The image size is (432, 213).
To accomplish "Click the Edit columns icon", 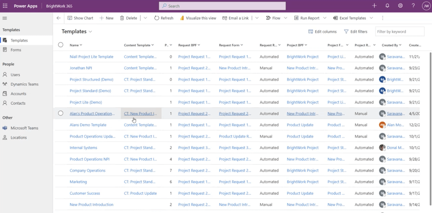I will (x=310, y=31).
